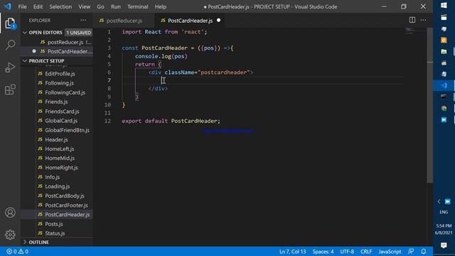Open the View menu

84,6
